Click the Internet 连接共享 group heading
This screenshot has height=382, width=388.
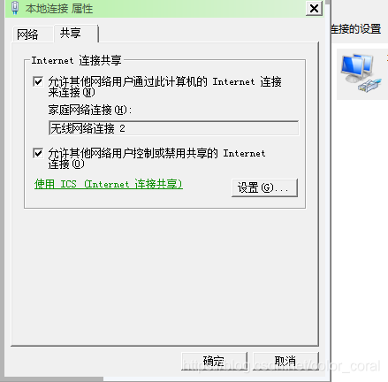77,60
